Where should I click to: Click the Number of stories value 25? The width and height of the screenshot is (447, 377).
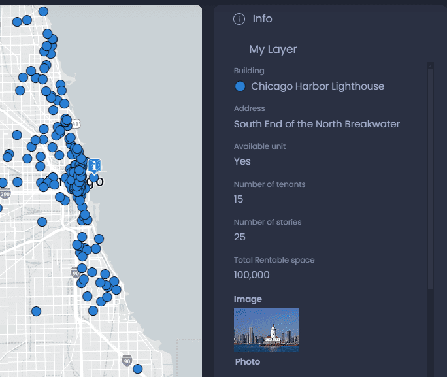point(239,237)
